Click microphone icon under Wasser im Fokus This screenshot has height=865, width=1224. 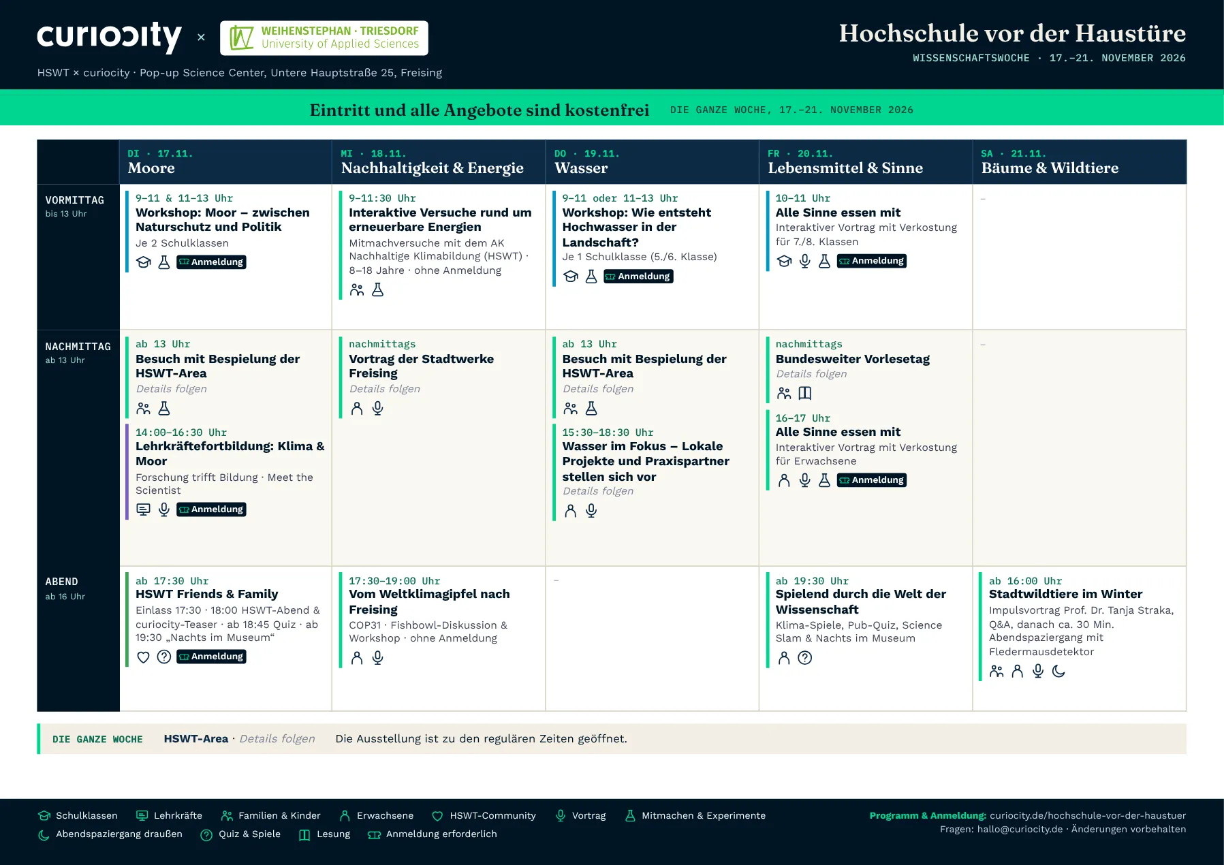click(591, 511)
